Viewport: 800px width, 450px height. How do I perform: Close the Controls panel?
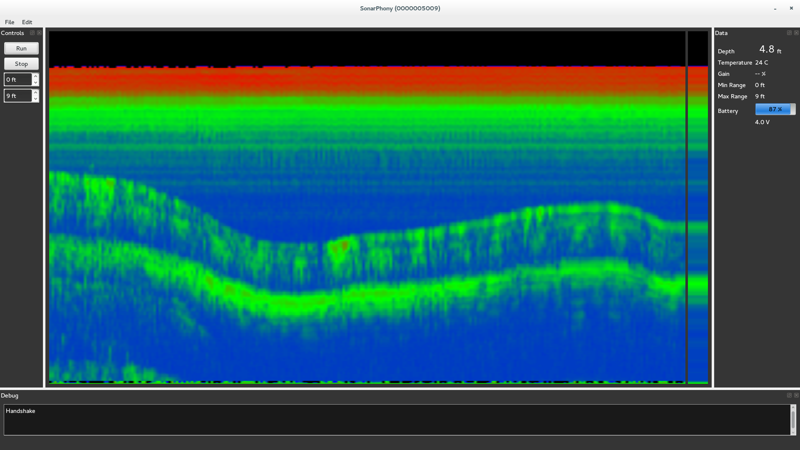coord(39,33)
